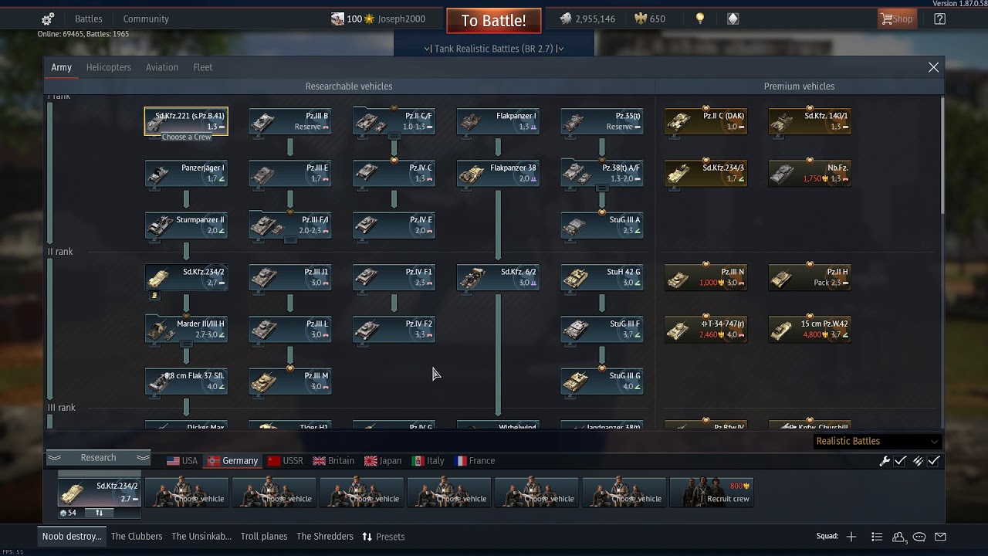Select the Pz.IV F1 tank
Viewport: 988px width, 556px height.
pyautogui.click(x=394, y=277)
